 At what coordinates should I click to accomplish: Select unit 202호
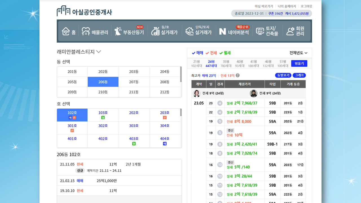tap(134, 115)
